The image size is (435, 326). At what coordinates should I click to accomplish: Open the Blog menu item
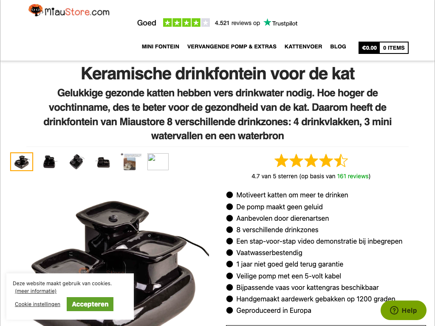[338, 47]
